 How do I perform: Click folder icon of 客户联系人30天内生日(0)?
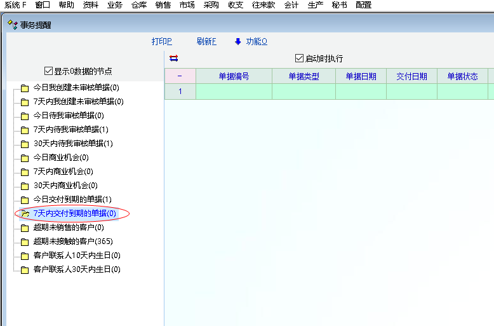pos(25,270)
